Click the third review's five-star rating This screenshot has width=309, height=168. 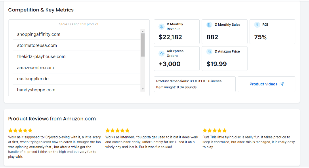click(215, 130)
